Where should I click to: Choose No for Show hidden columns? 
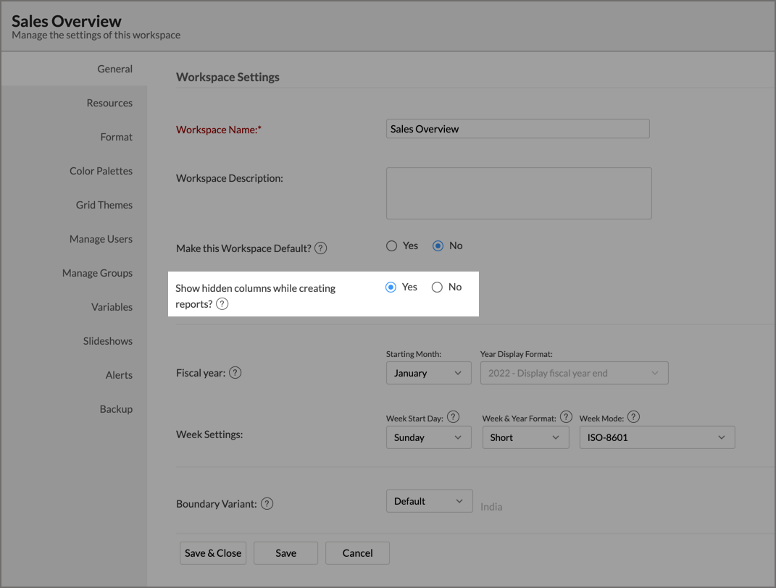[x=437, y=287]
